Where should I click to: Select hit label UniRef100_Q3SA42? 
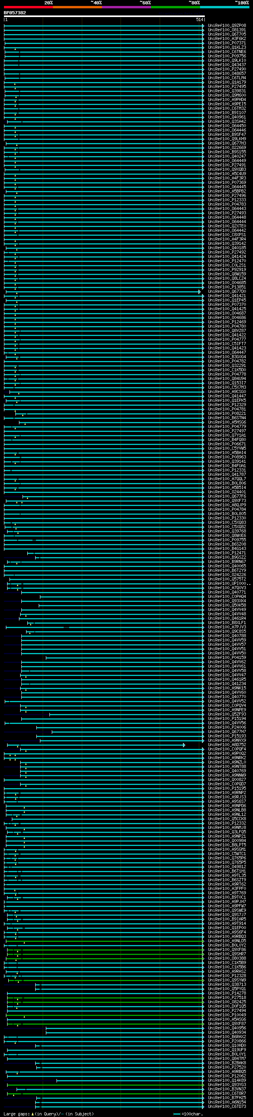227,121
